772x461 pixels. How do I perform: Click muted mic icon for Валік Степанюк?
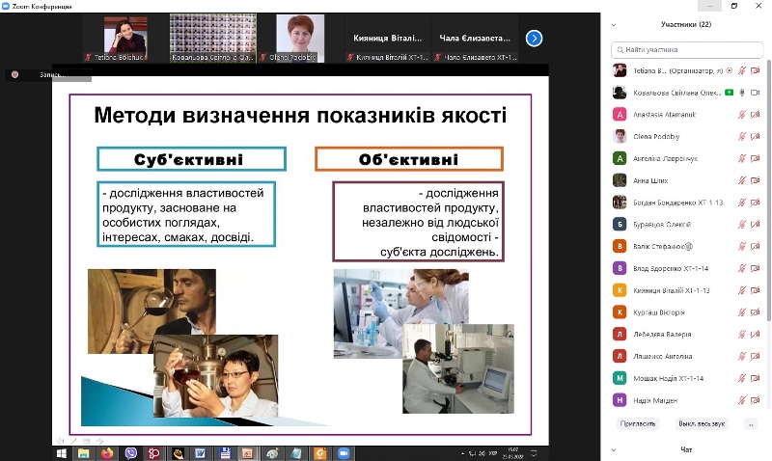(742, 246)
